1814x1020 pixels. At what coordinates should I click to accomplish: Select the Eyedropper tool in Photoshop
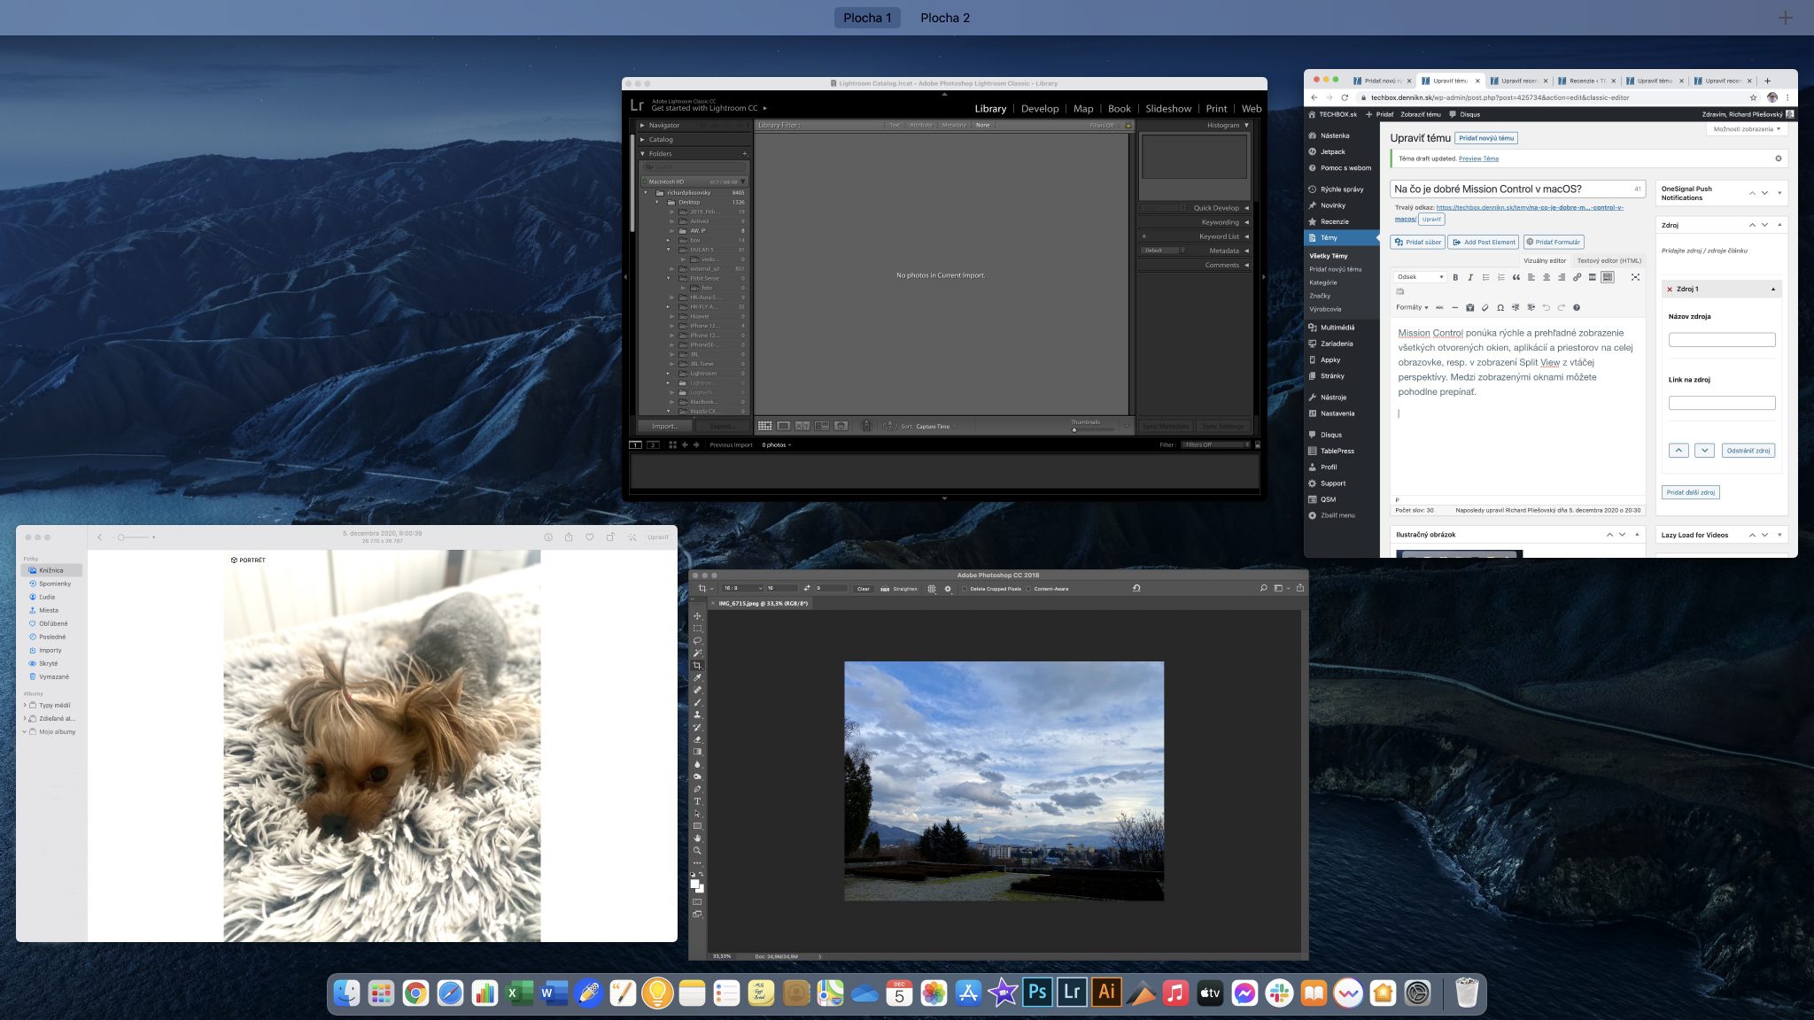(x=697, y=677)
